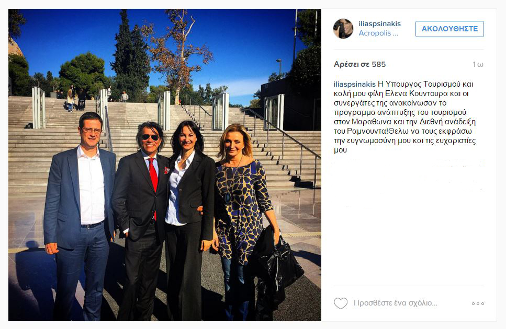Like the post with the heart icon

[341, 303]
